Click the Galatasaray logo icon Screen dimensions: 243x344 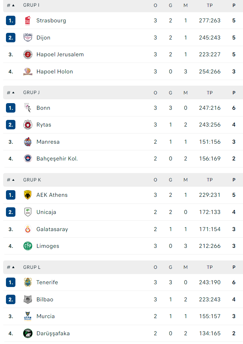(28, 229)
